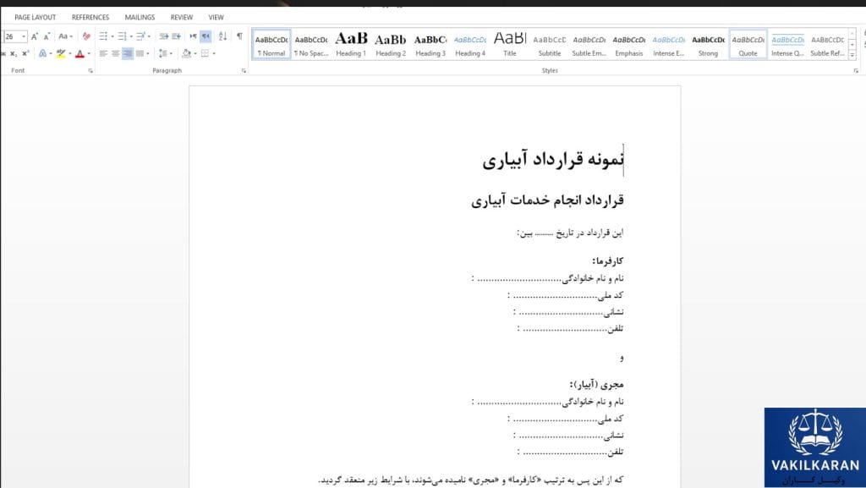The image size is (866, 488).
Task: Expand multilevel list dropdown arrow
Action: pos(149,36)
